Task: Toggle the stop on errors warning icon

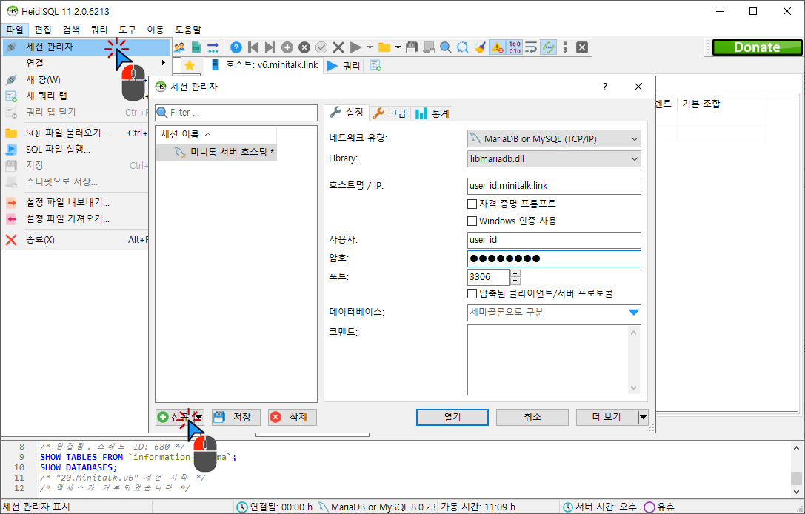Action: click(497, 47)
